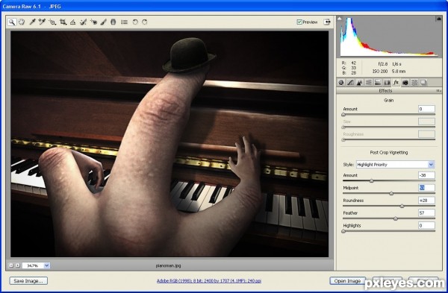Click the Vignetting Amount slider handle
448x293 pixels.
(371, 181)
